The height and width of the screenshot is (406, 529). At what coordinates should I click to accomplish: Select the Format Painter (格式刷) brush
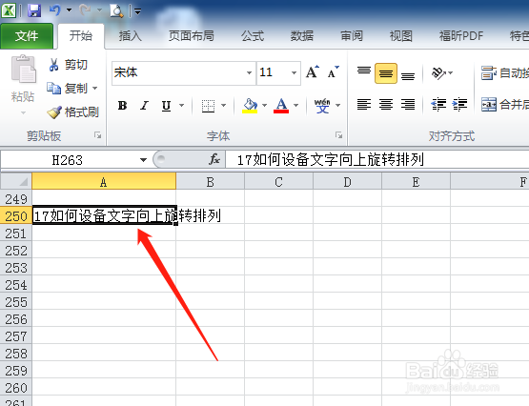click(54, 112)
